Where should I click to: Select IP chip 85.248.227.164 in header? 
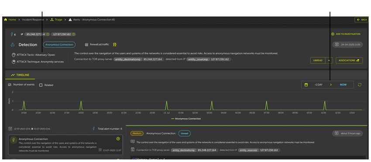pyautogui.click(x=37, y=34)
